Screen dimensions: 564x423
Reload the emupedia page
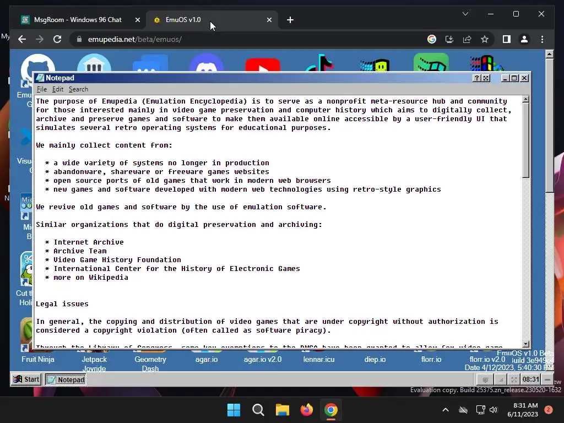pyautogui.click(x=57, y=39)
